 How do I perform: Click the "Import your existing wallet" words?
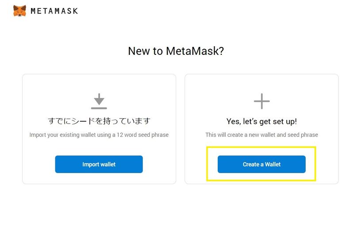(x=60, y=135)
